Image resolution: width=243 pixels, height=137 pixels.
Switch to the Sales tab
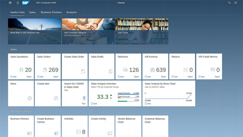point(32,12)
